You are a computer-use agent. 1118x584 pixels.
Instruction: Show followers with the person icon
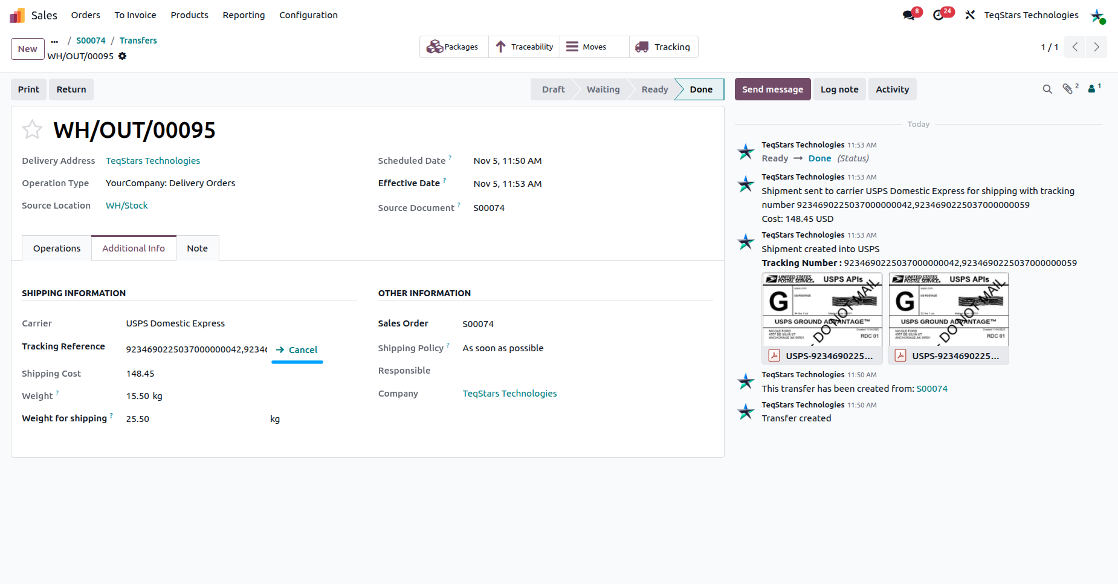(x=1092, y=89)
